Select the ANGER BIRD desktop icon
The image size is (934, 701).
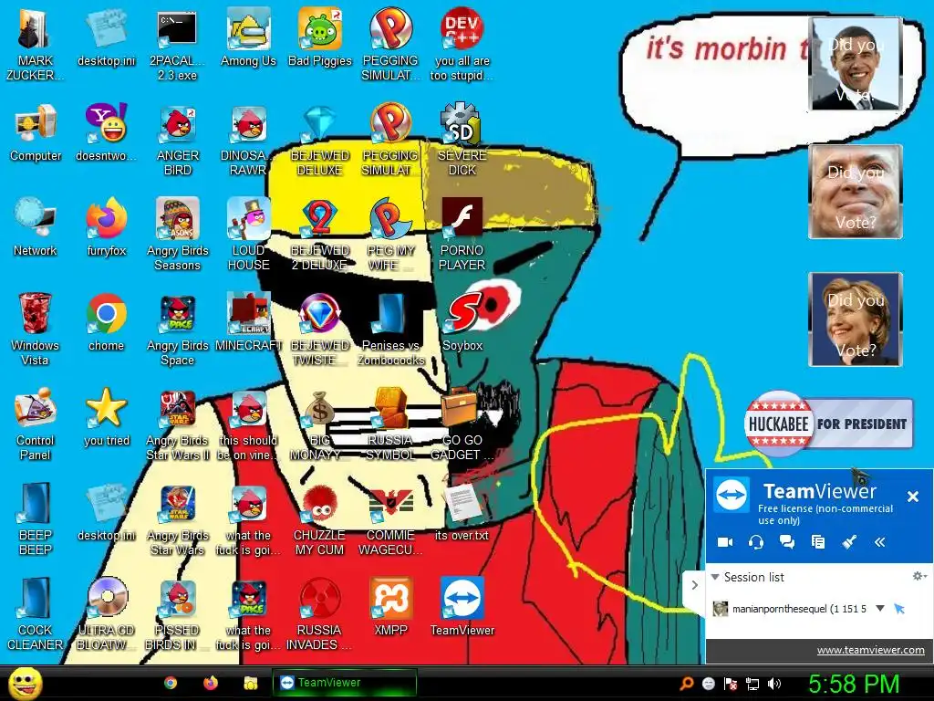[x=178, y=140]
